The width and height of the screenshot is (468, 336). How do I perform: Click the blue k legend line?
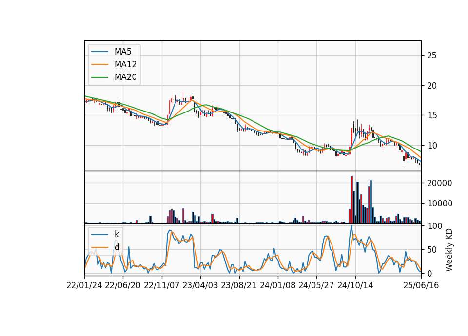pos(99,234)
